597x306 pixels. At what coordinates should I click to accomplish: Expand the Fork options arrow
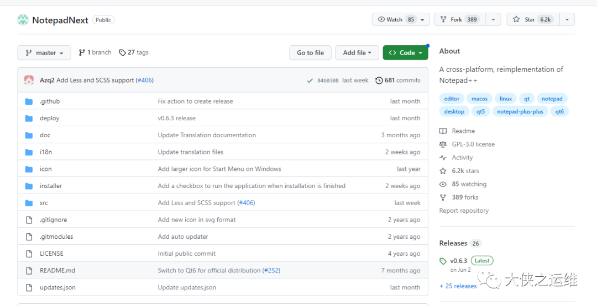(x=493, y=20)
